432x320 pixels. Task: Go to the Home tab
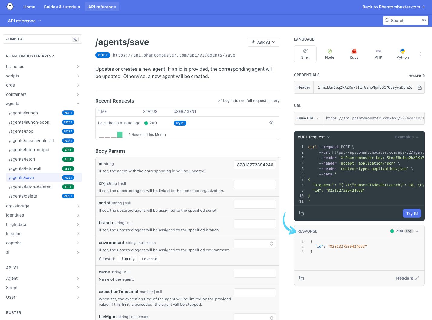(x=29, y=7)
